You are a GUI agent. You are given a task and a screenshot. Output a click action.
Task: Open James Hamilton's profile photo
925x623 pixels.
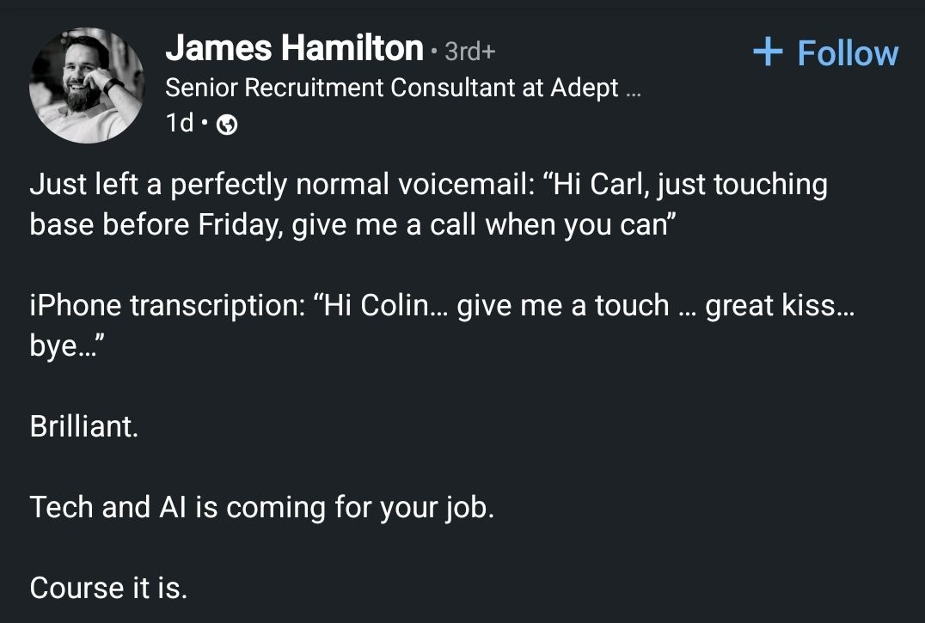tap(87, 85)
